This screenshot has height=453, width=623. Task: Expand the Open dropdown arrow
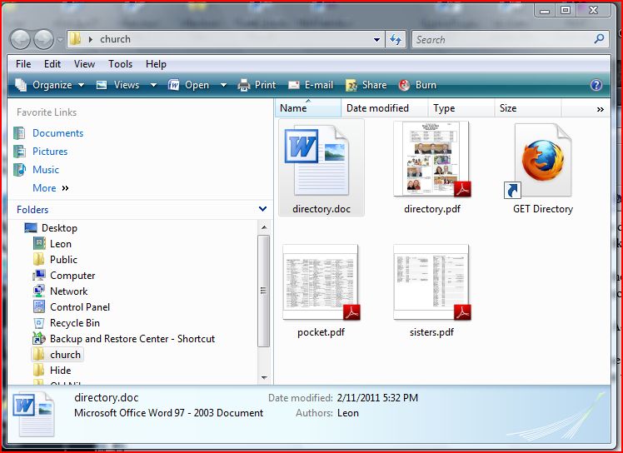223,85
